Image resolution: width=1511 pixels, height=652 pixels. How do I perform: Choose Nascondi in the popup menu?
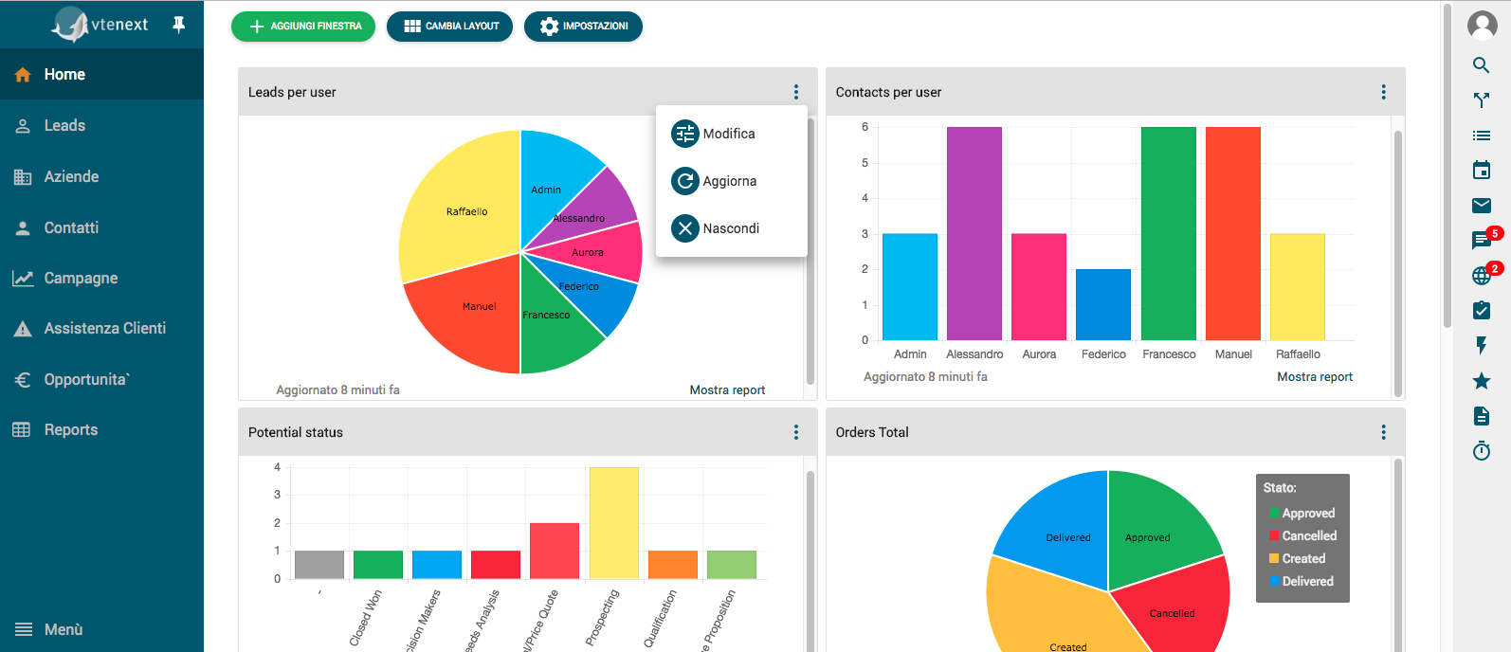pos(731,228)
